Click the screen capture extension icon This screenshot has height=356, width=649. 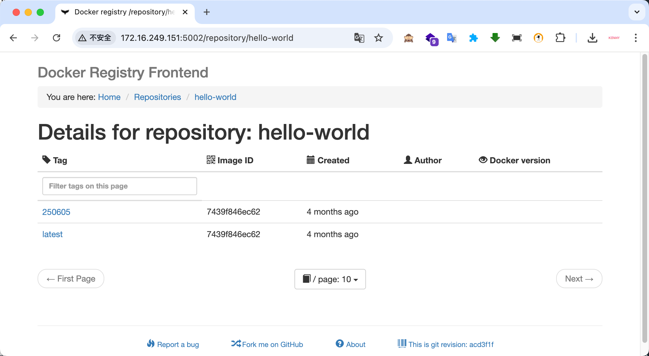pyautogui.click(x=517, y=38)
